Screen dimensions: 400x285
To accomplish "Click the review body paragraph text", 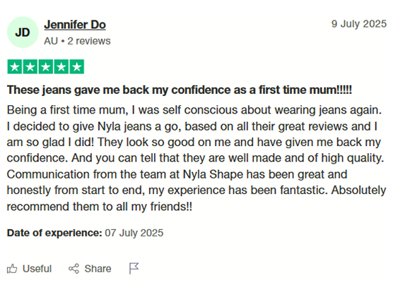I will click(196, 158).
